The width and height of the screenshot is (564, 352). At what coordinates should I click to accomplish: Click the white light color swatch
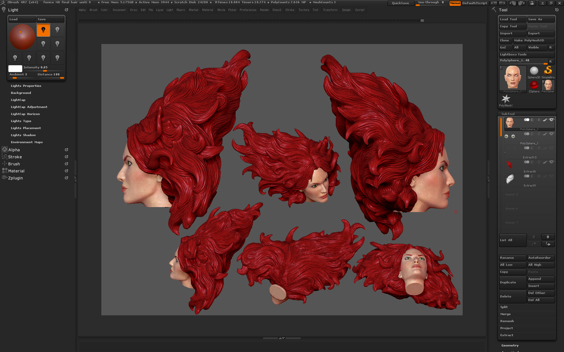pos(15,68)
